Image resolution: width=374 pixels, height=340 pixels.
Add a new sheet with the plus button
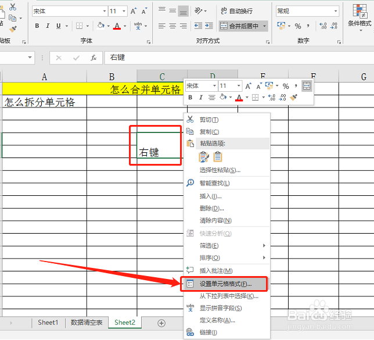click(x=161, y=323)
